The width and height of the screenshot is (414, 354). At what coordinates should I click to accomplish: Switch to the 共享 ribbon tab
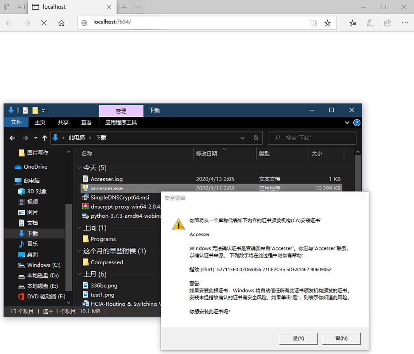point(63,123)
